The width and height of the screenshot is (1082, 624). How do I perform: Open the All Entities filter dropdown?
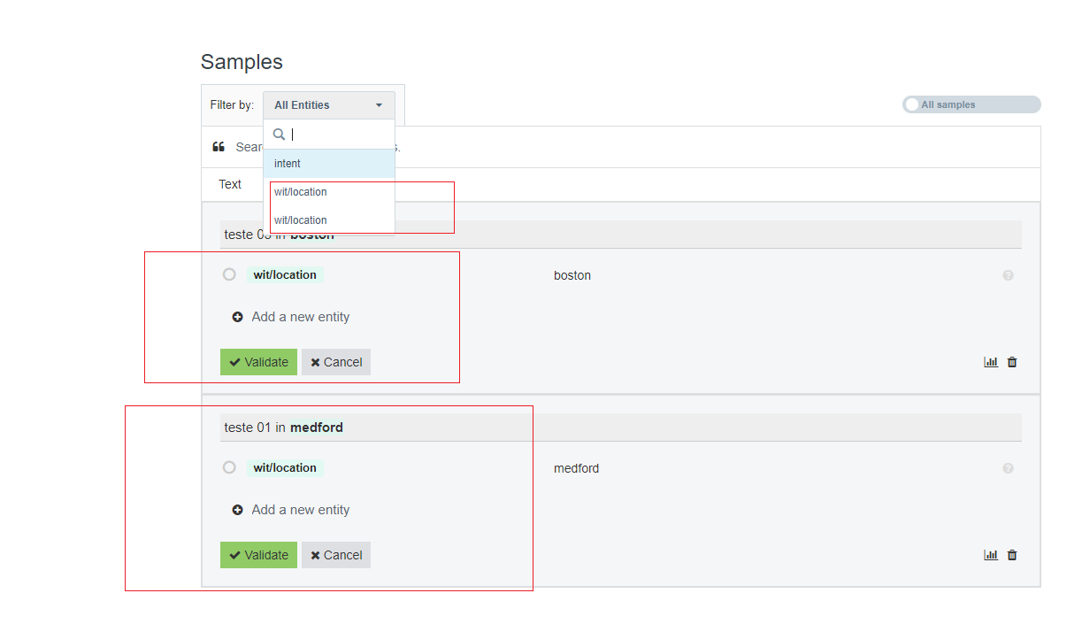[329, 105]
